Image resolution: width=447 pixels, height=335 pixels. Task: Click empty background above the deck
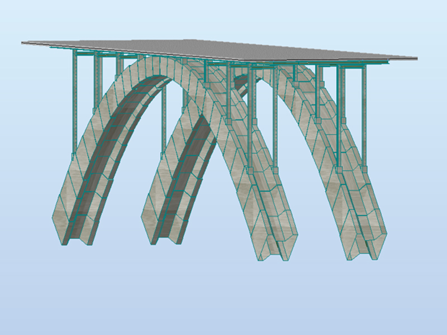223,20
